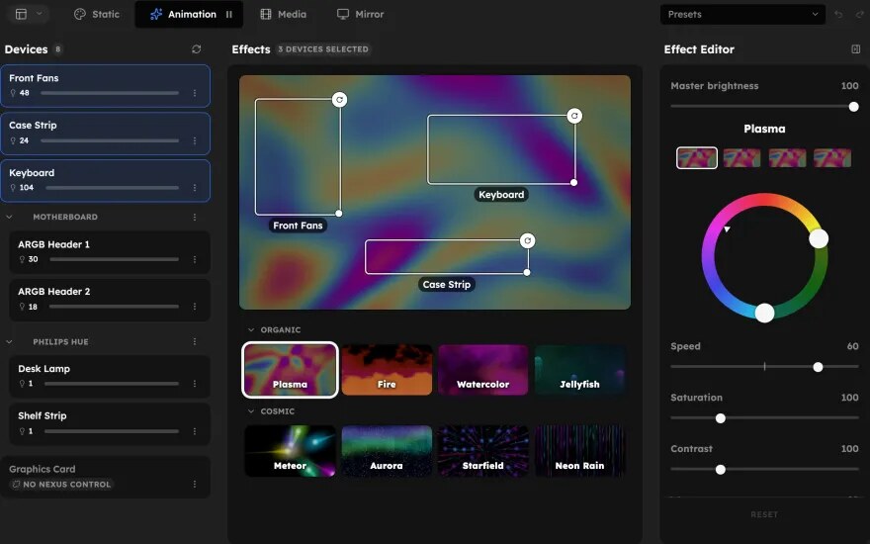Open Front Fans options menu
Screen dimensions: 870x544
(195, 93)
